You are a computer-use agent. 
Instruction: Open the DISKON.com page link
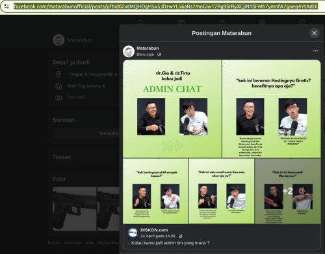point(154,230)
